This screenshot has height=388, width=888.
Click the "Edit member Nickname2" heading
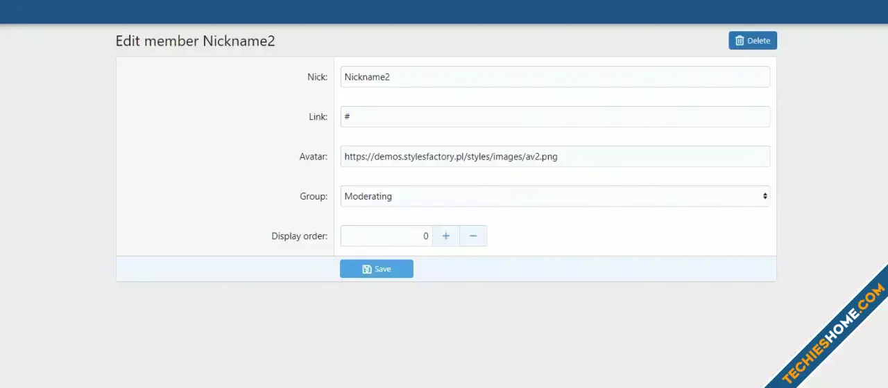tap(195, 41)
